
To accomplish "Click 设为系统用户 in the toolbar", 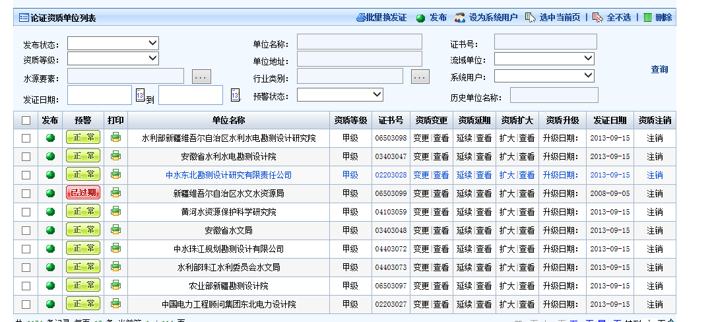I will pyautogui.click(x=493, y=18).
